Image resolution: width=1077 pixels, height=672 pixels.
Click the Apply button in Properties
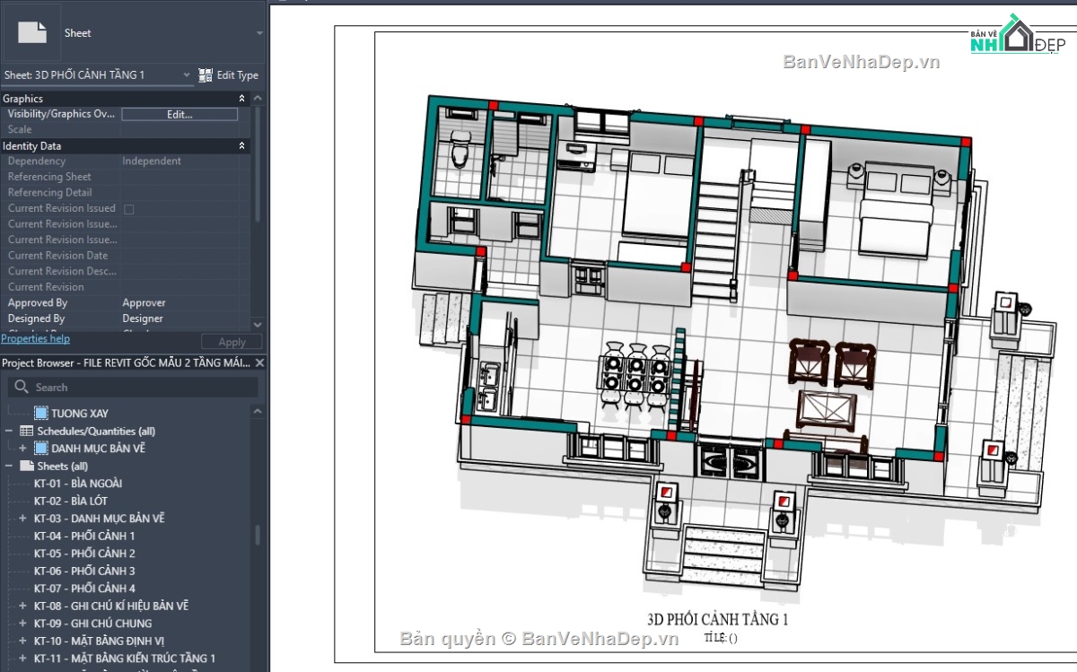coord(232,342)
